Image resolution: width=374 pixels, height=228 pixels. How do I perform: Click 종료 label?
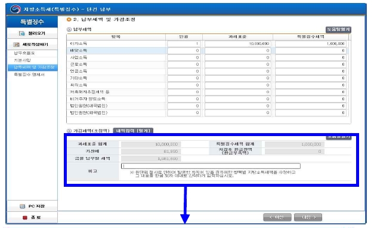click(36, 217)
